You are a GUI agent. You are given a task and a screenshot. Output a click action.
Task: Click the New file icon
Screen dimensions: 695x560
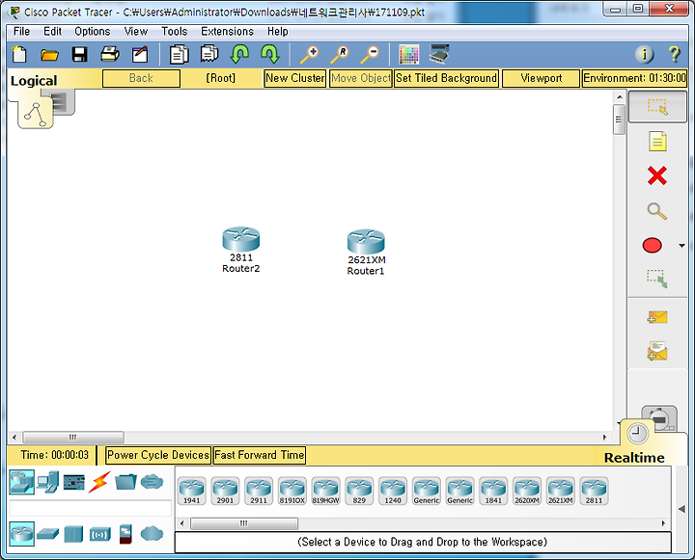click(x=19, y=55)
